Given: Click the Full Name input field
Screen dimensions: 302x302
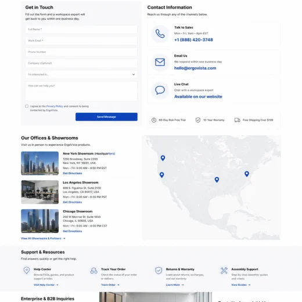Looking at the screenshot, I should click(x=81, y=30).
